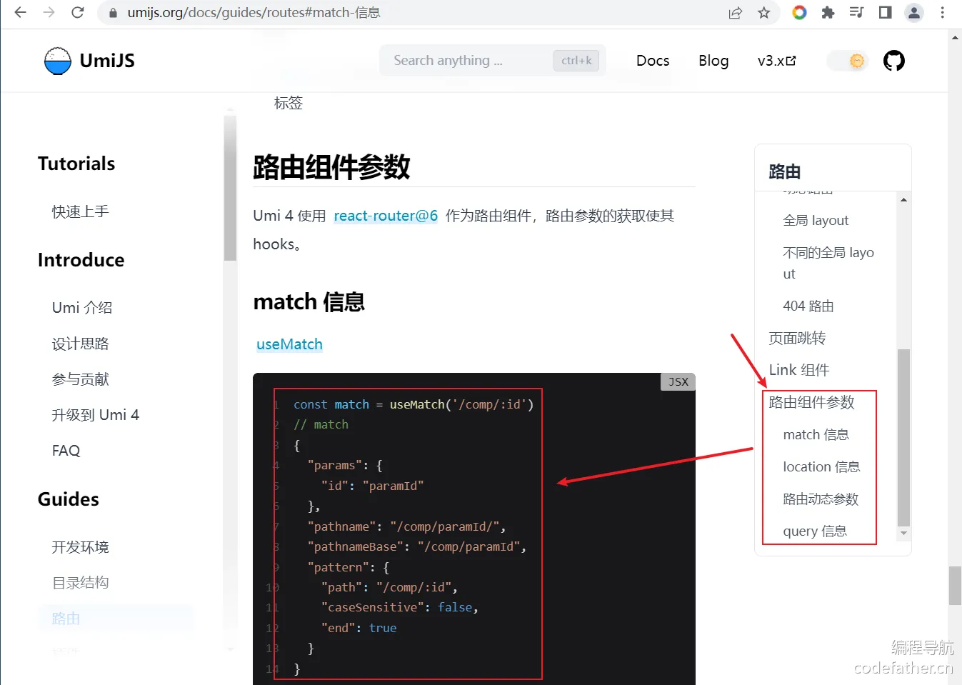962x685 pixels.
Task: Bookmark this page with the star icon
Action: 764,13
